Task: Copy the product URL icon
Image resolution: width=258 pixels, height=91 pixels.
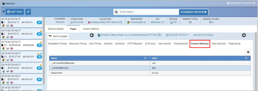Action: coord(159,35)
